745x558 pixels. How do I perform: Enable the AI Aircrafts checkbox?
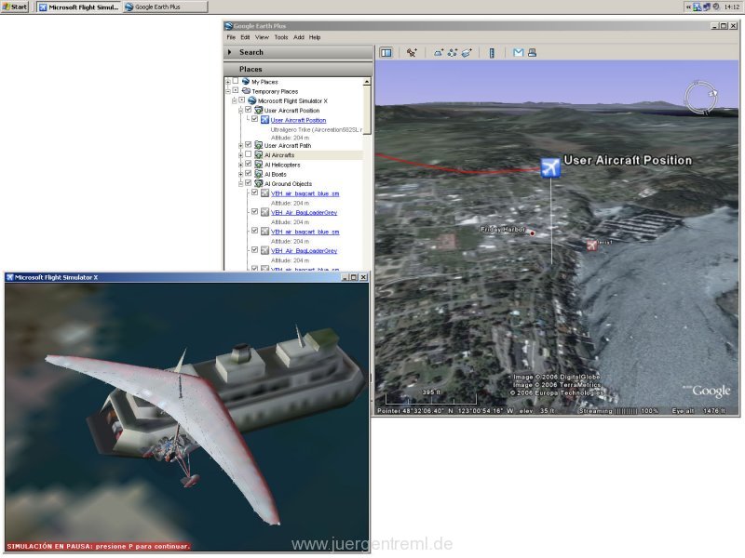pos(249,154)
